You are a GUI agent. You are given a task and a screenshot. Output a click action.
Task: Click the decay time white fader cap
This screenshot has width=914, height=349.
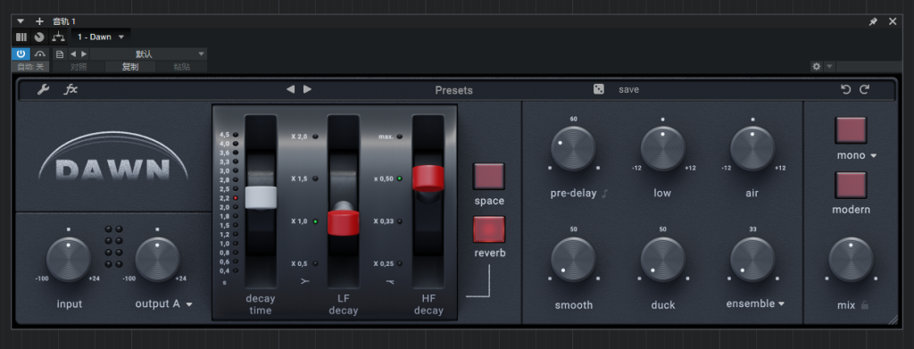[x=261, y=197]
